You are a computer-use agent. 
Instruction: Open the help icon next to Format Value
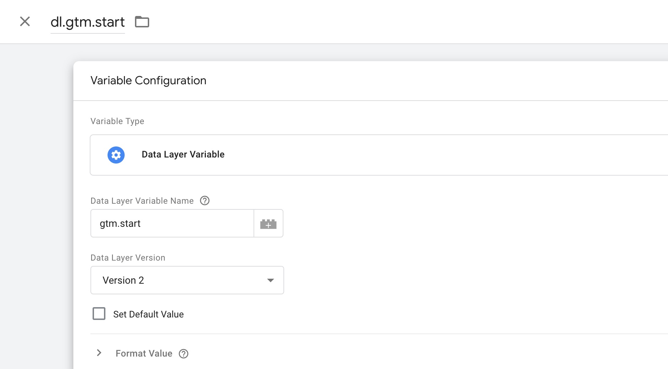(183, 354)
